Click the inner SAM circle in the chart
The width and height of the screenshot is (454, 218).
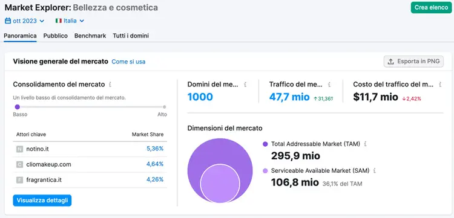coord(220,183)
